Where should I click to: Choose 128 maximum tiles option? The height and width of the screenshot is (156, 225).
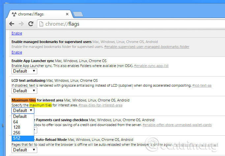click(x=23, y=127)
